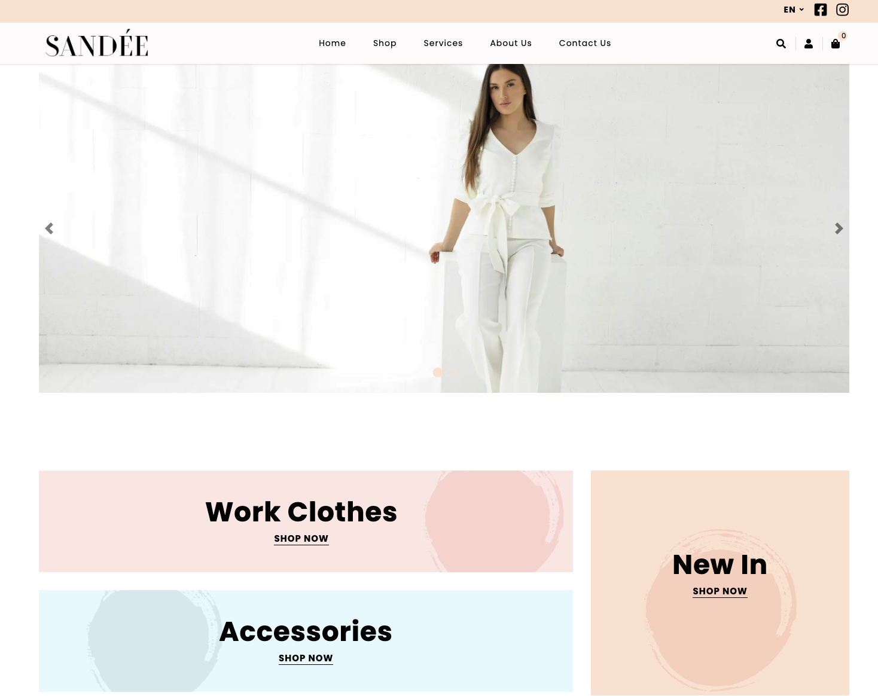This screenshot has width=878, height=696.
Task: Open the shopping bag cart icon
Action: 836,44
